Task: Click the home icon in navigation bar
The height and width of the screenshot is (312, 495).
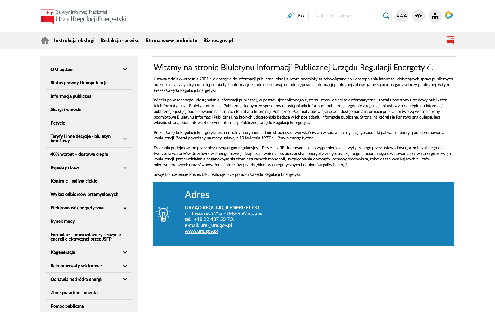Action: [x=45, y=41]
